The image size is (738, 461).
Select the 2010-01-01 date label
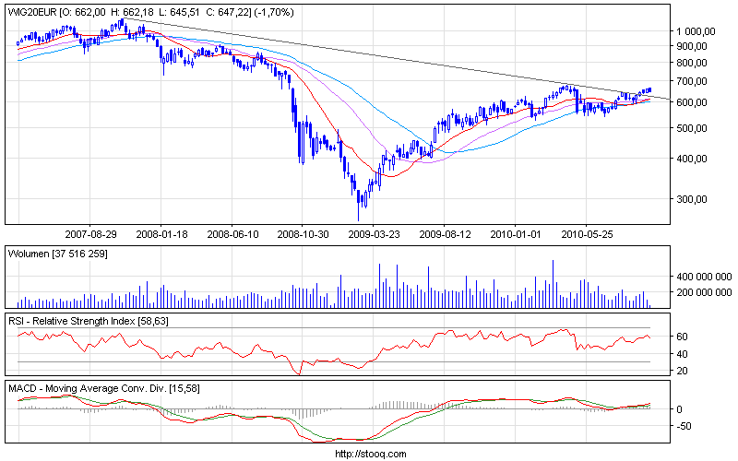tap(516, 234)
